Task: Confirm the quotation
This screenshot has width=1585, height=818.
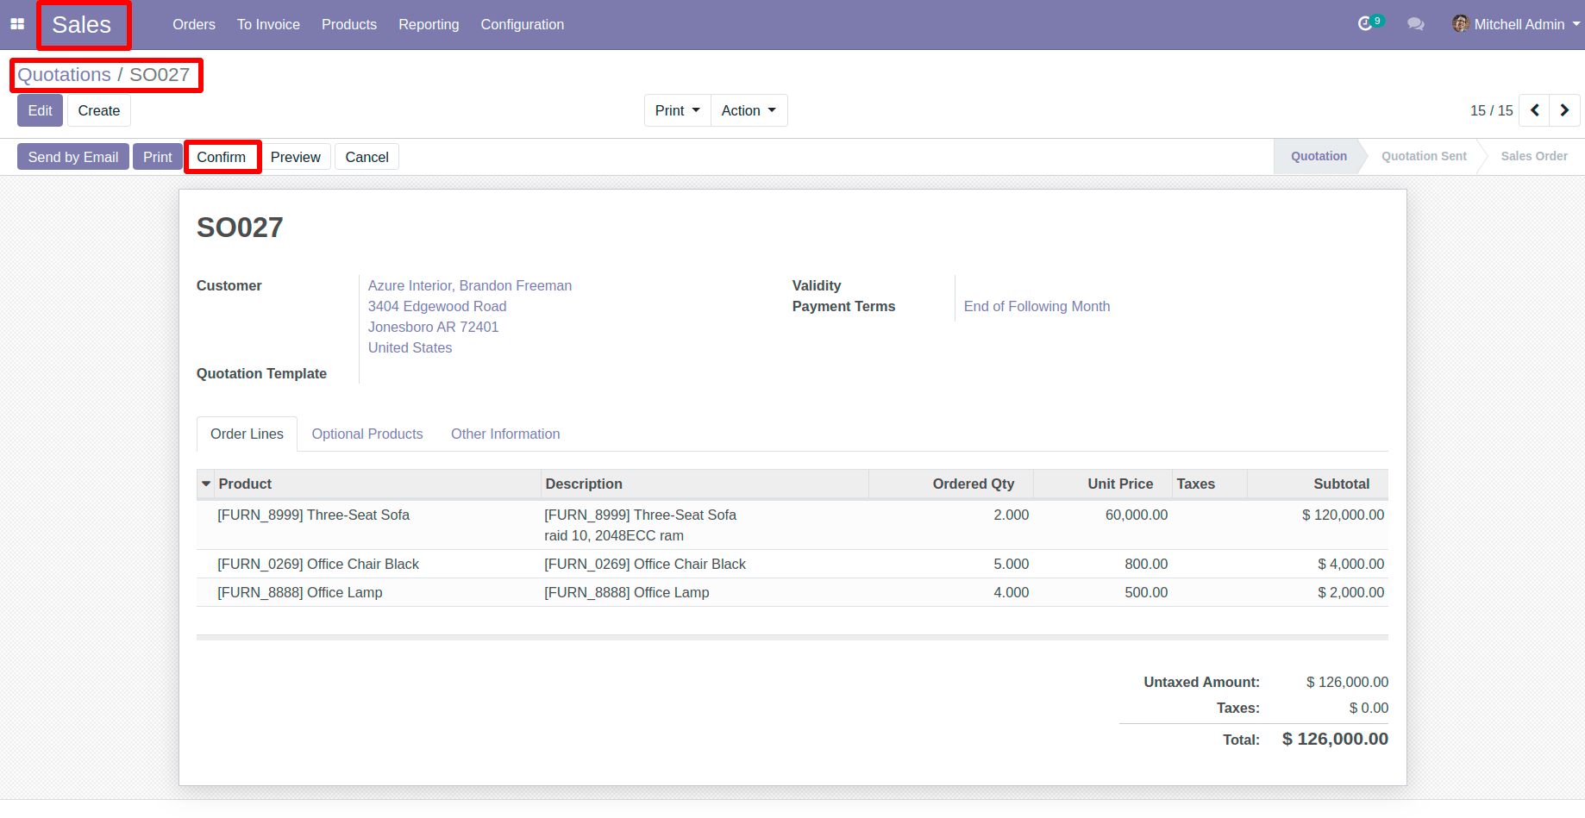Action: (x=222, y=157)
